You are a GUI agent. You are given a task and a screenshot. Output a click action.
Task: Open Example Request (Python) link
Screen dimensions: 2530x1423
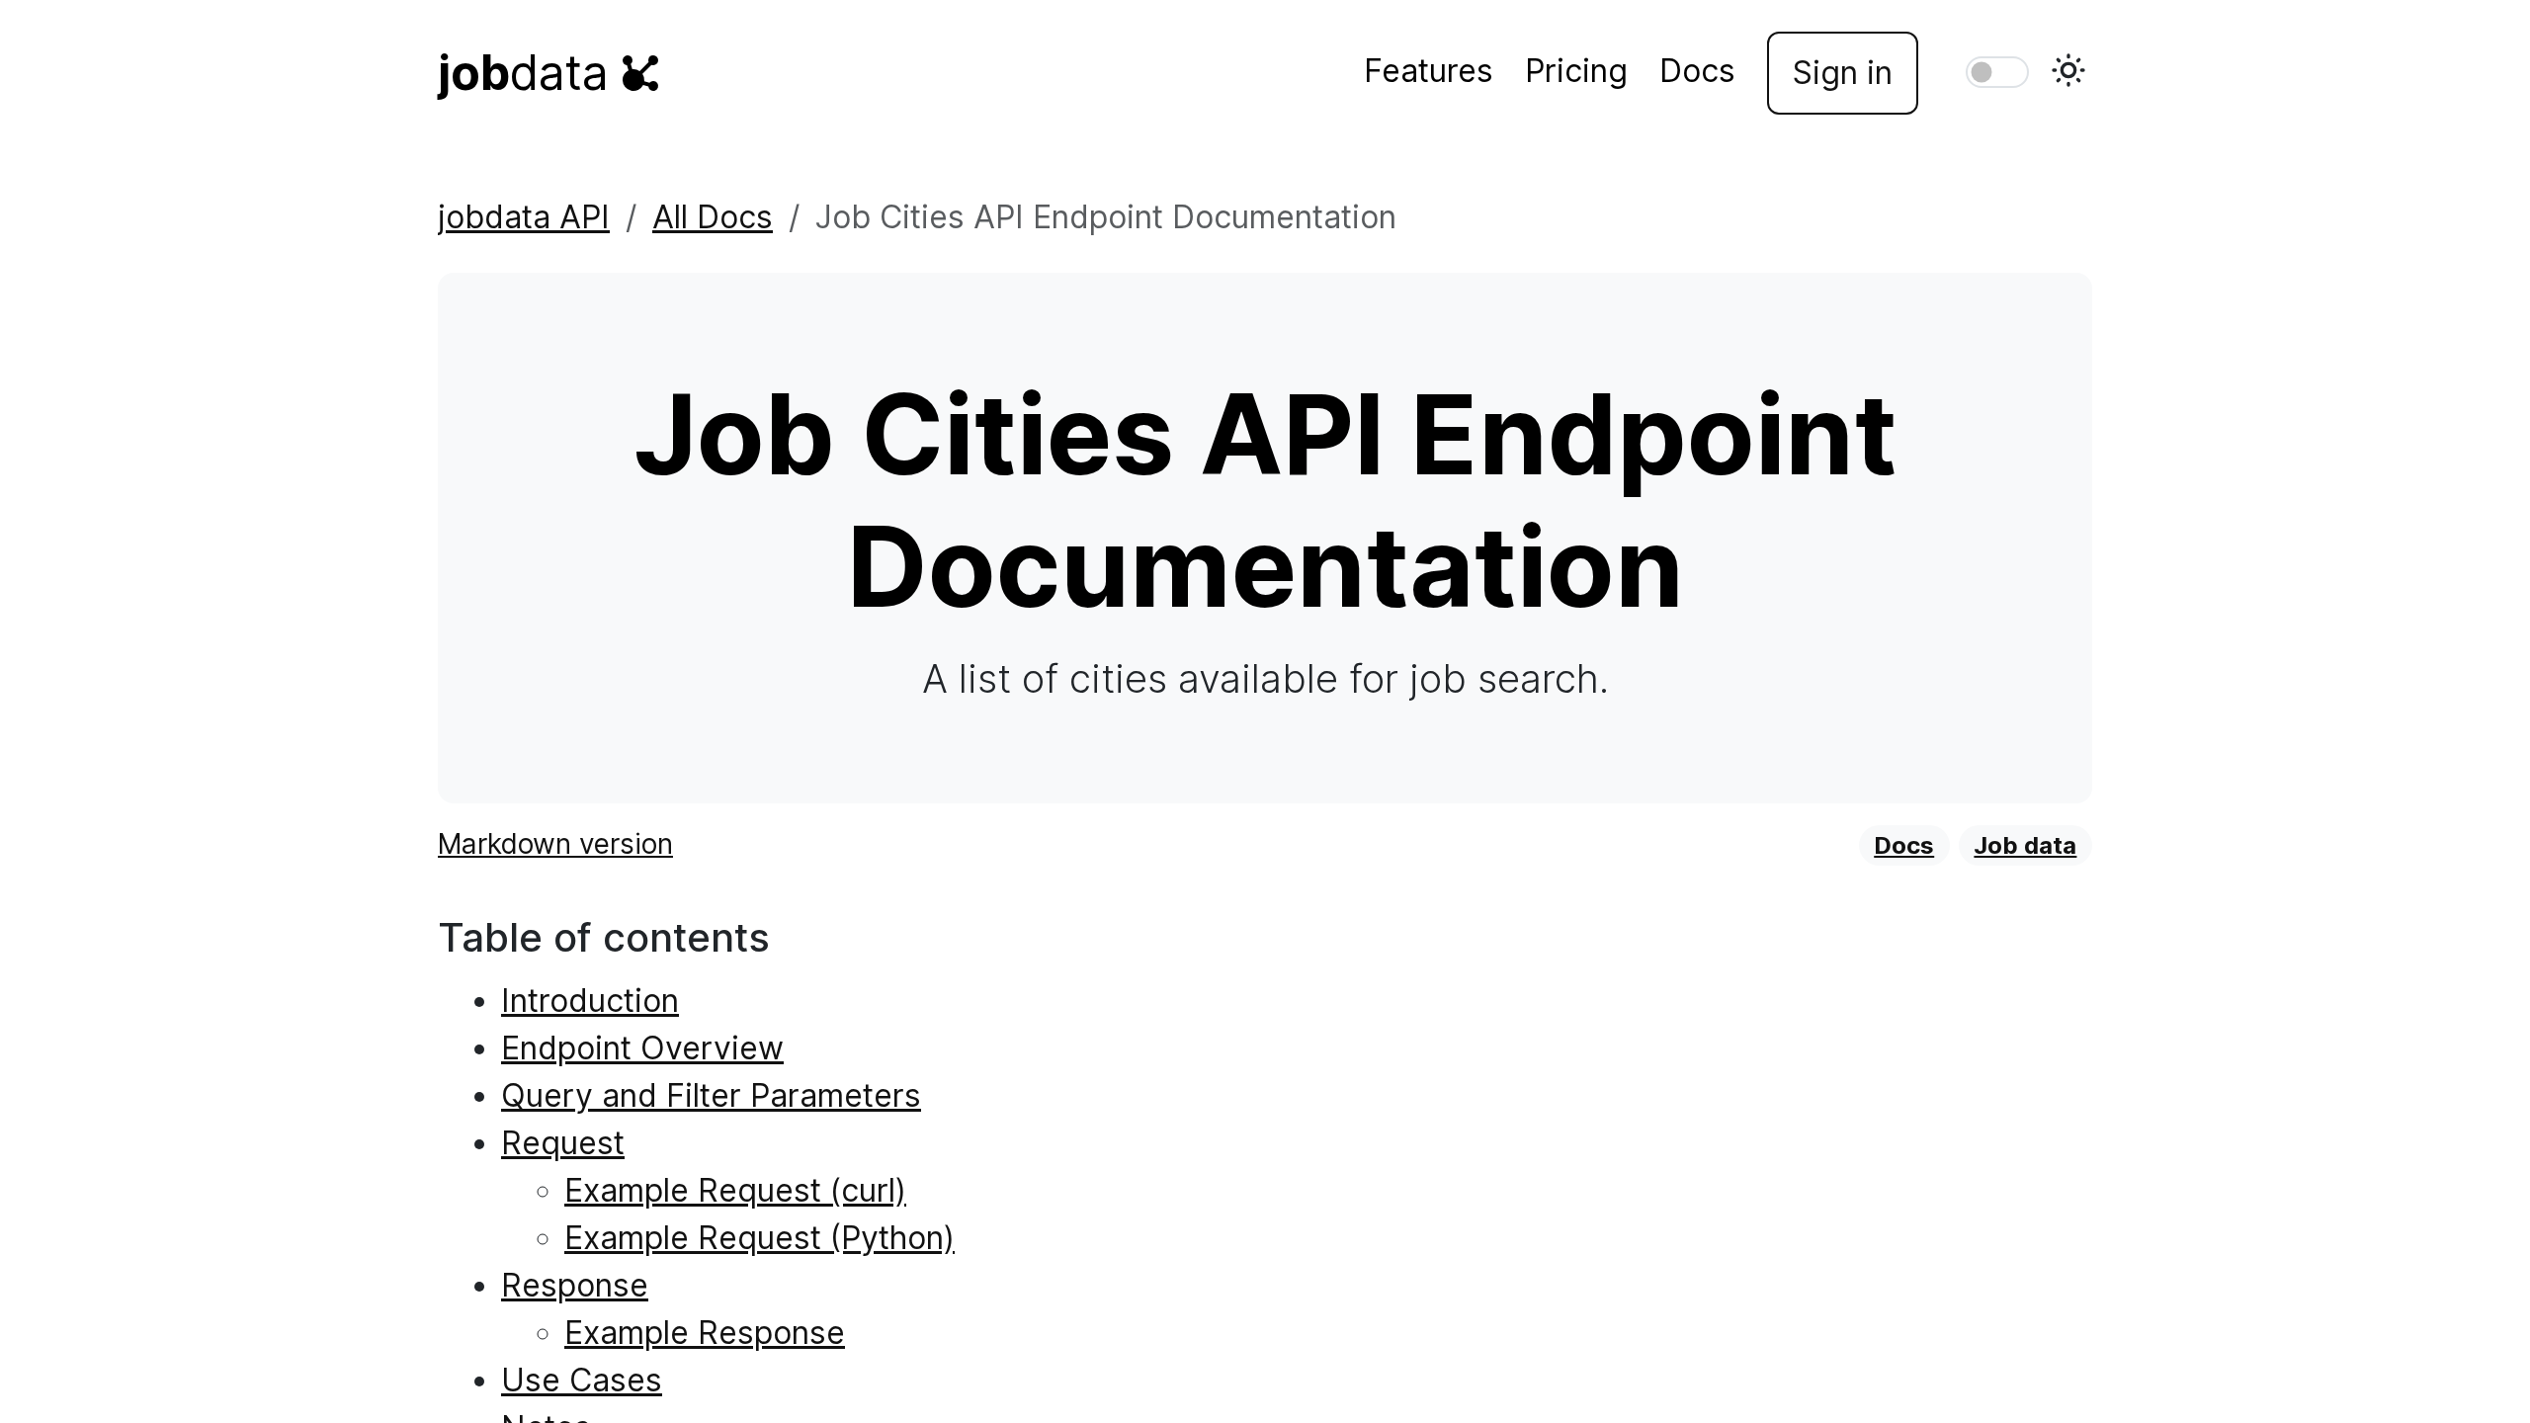tap(758, 1238)
